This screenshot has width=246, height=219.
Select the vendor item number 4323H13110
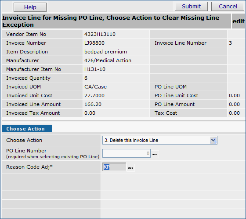pyautogui.click(x=100, y=34)
